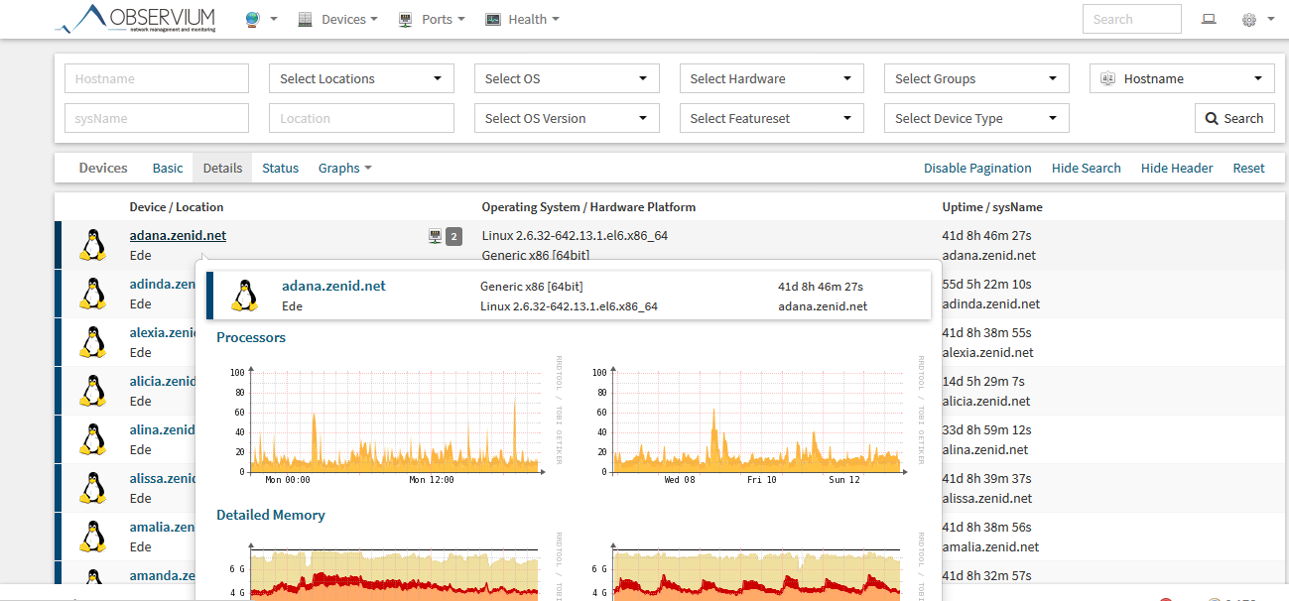The height and width of the screenshot is (601, 1289).
Task: Click the Linux penguin icon in alina row
Action: coord(94,439)
